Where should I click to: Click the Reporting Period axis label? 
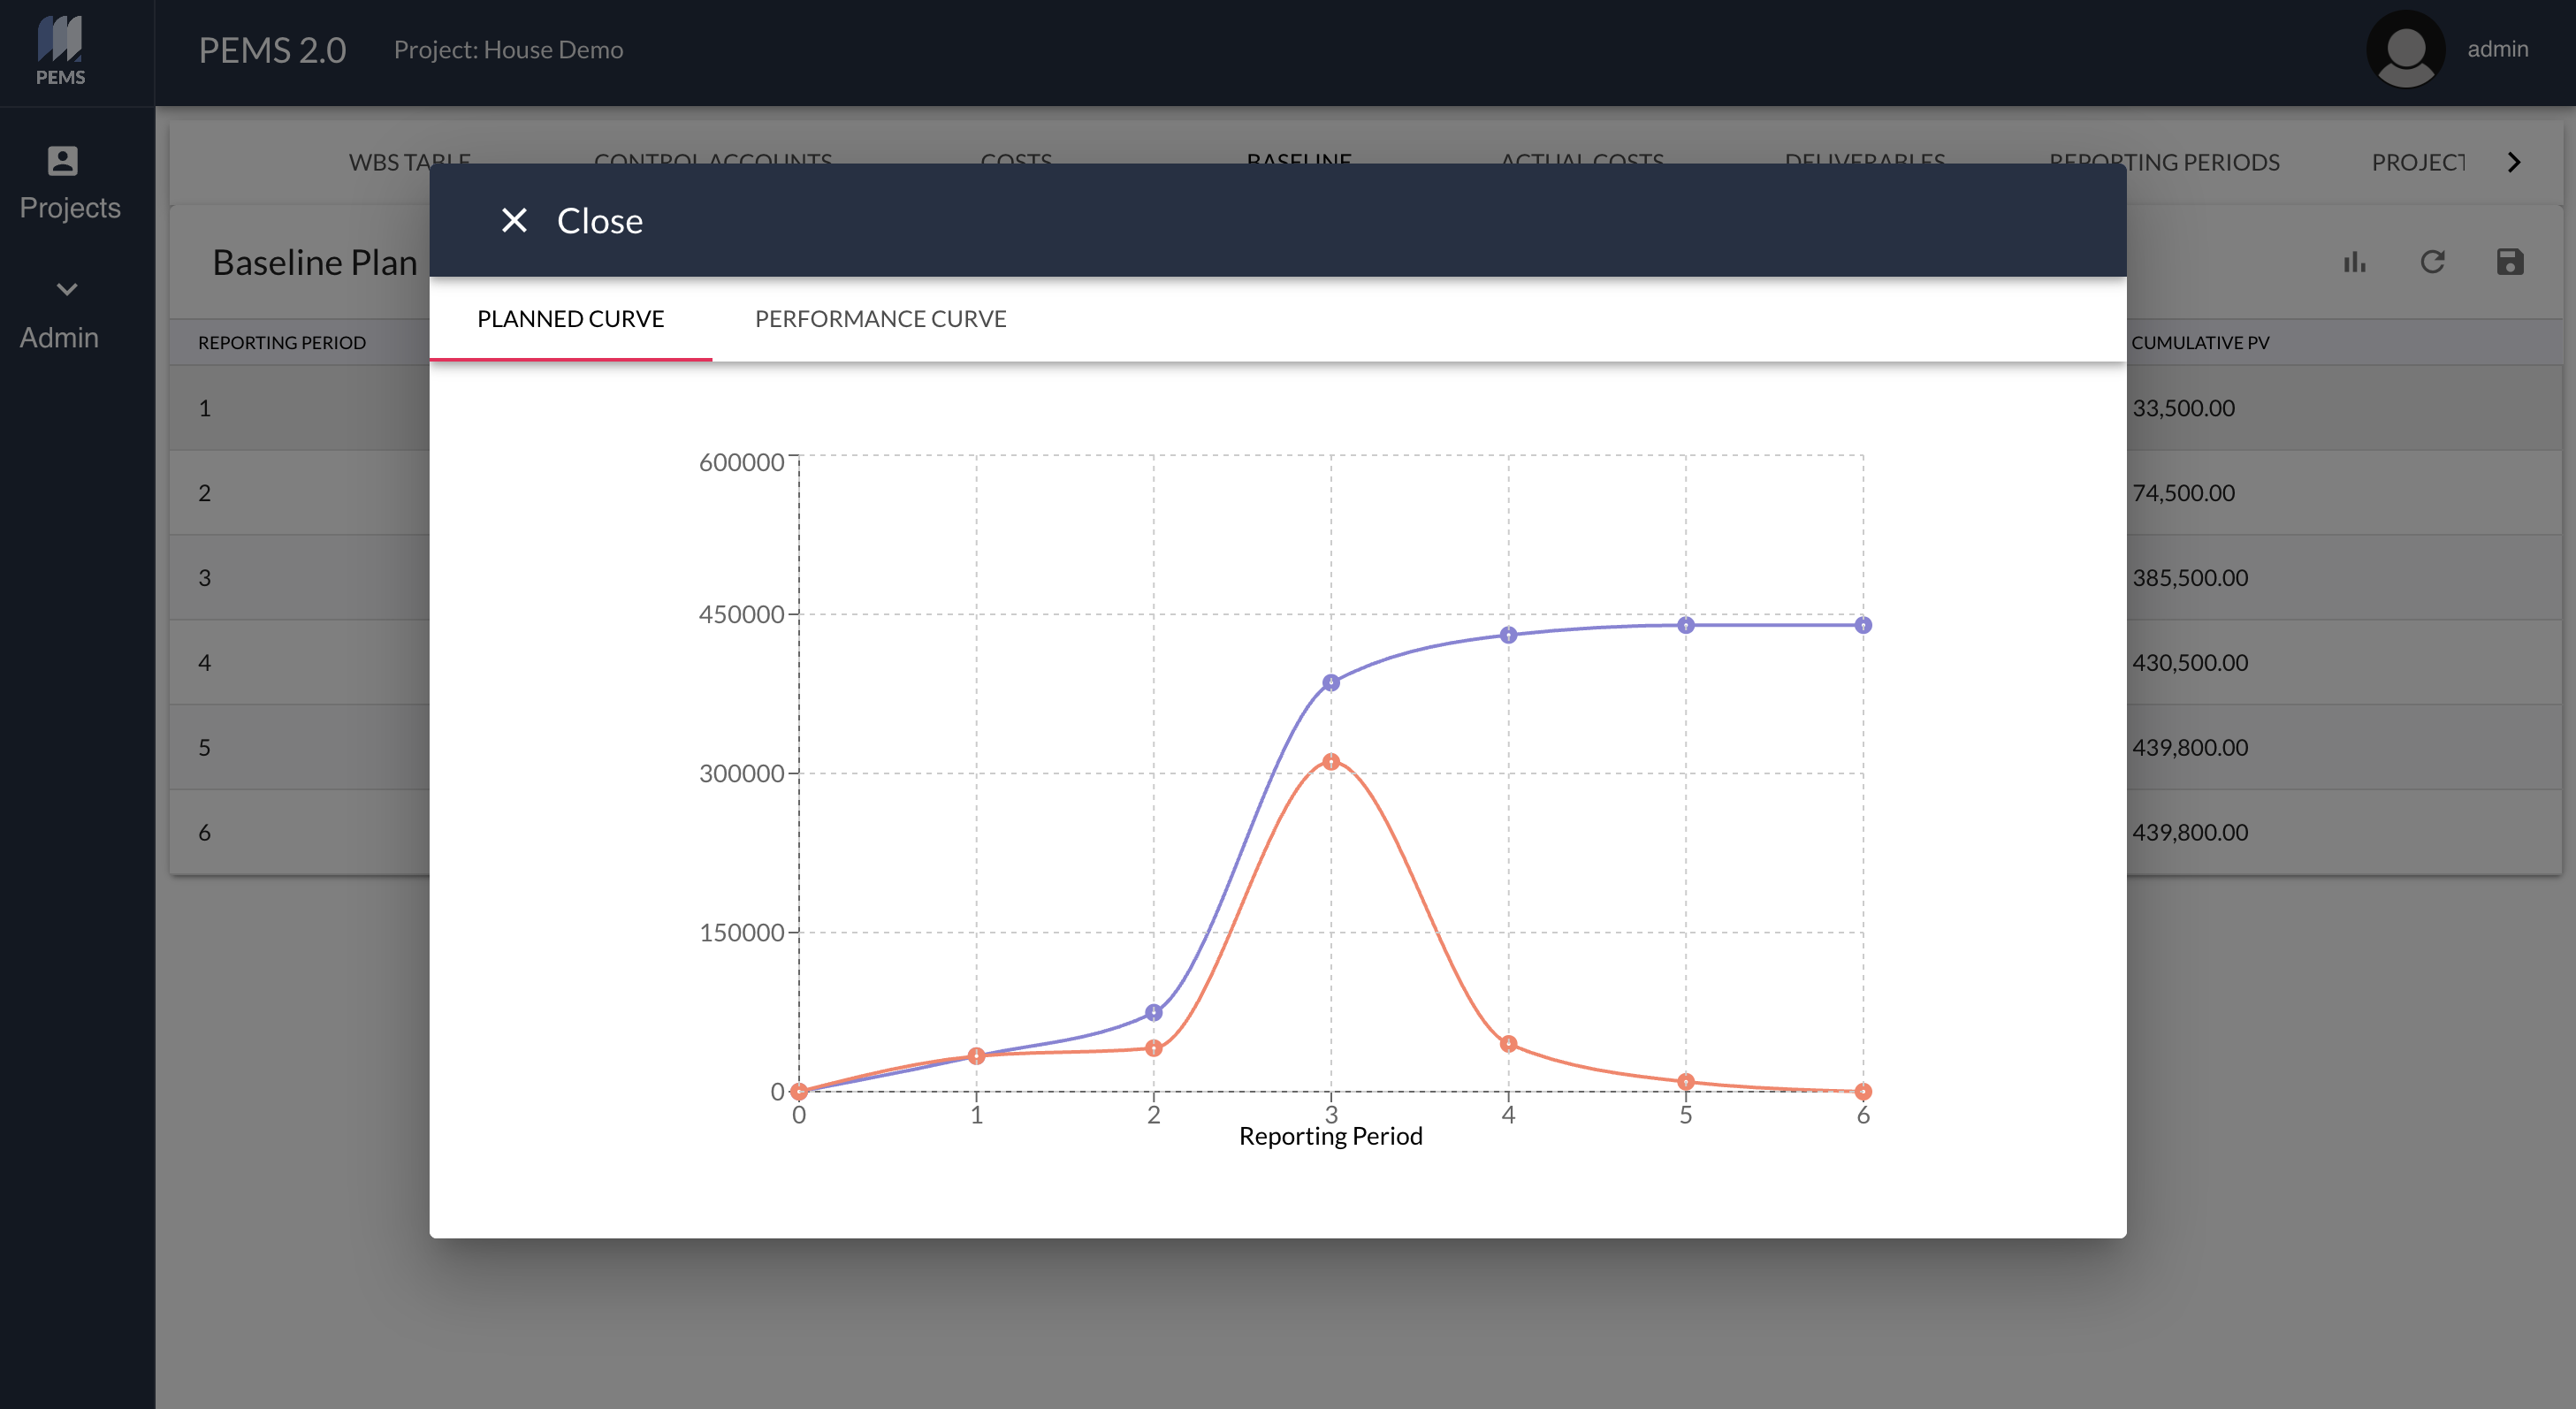point(1331,1136)
